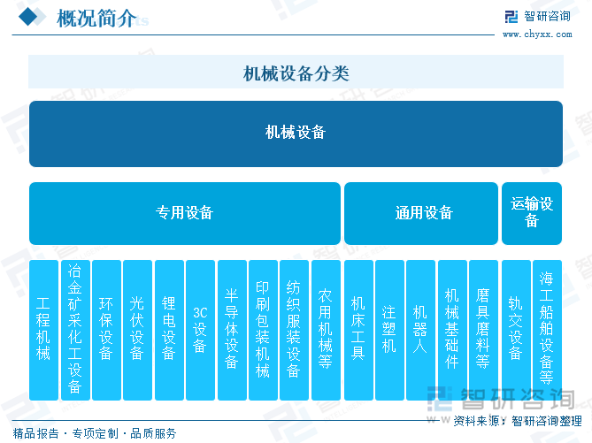Select the 机器人 column

point(420,329)
